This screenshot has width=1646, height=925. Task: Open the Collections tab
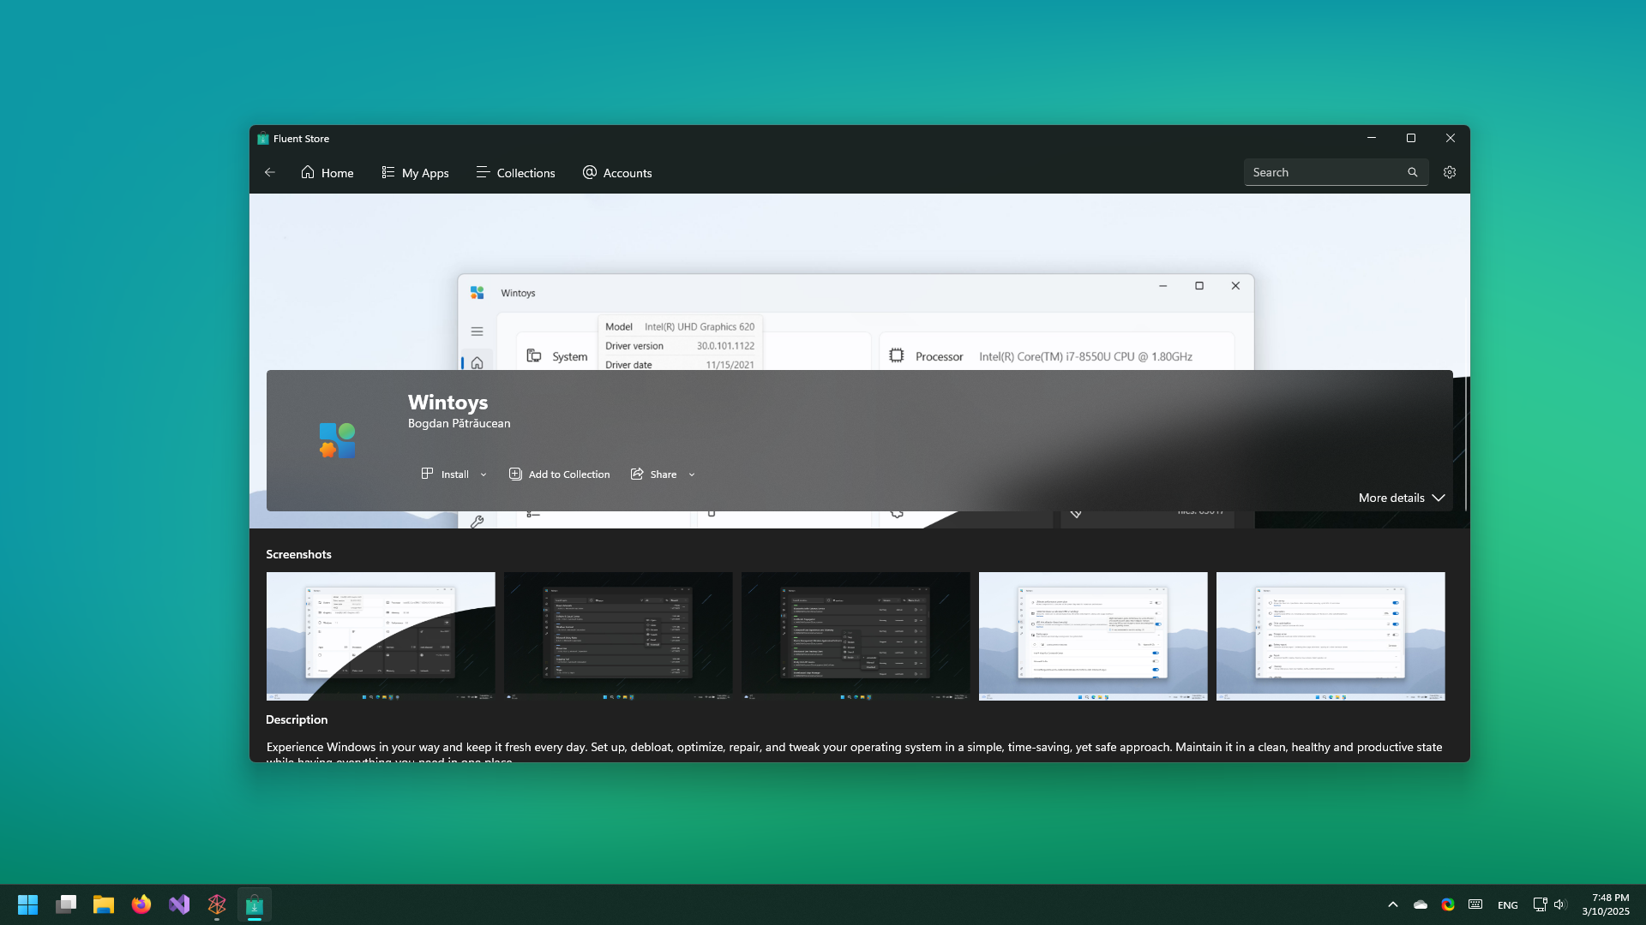pyautogui.click(x=516, y=172)
